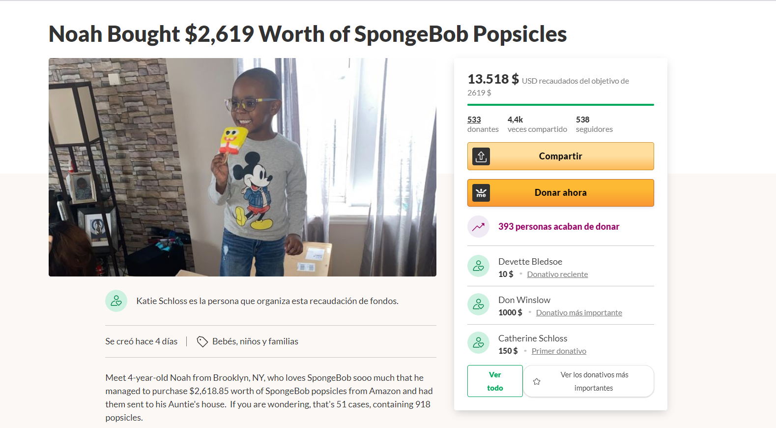
Task: Click the 'me' crown icon on Donar ahora
Action: tap(481, 193)
